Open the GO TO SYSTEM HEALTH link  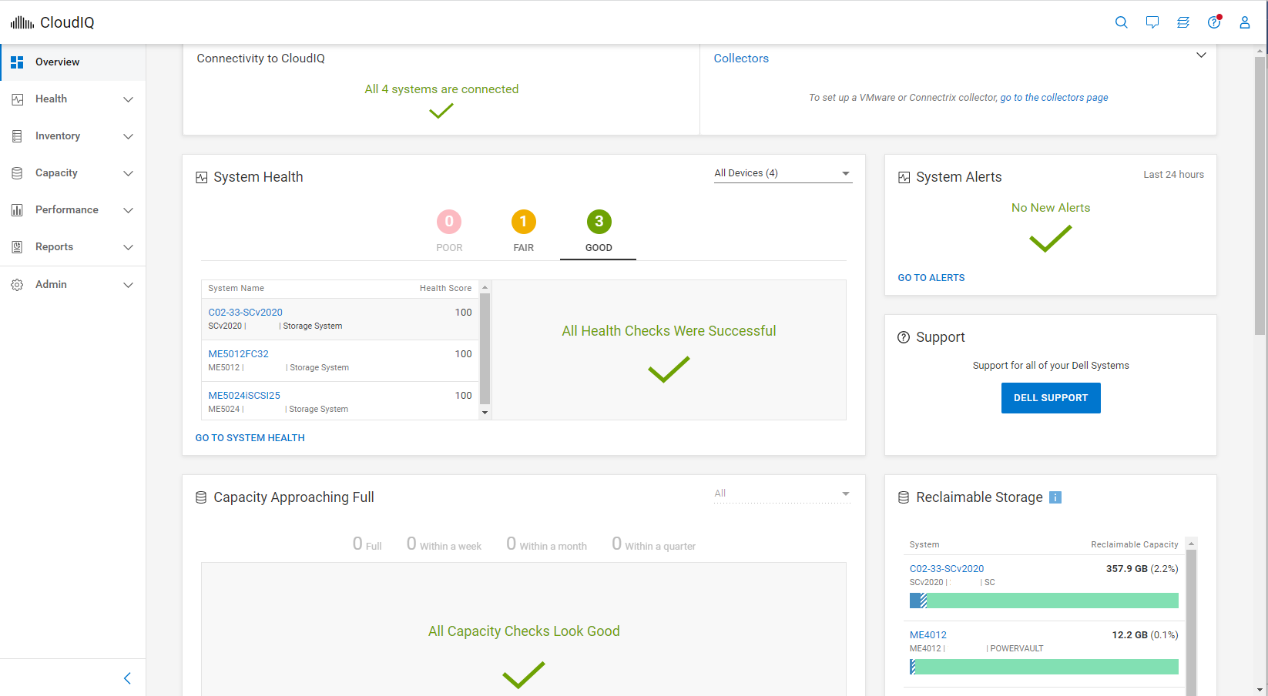[250, 438]
